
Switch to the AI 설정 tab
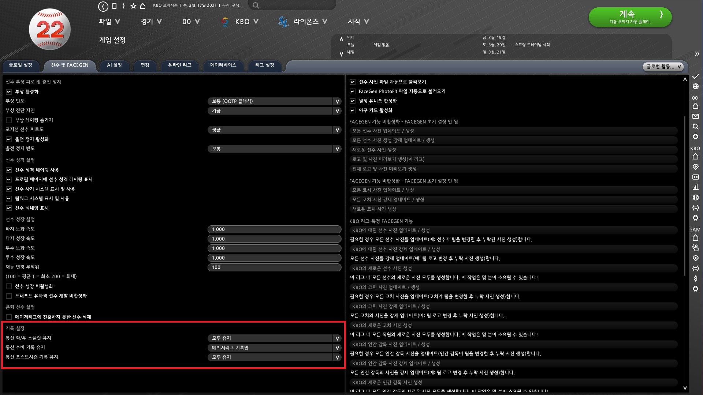(114, 65)
